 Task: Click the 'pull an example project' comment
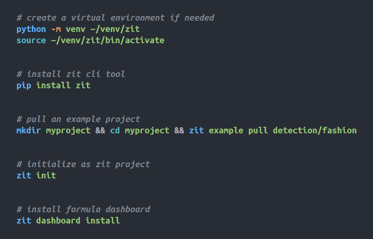tap(78, 119)
